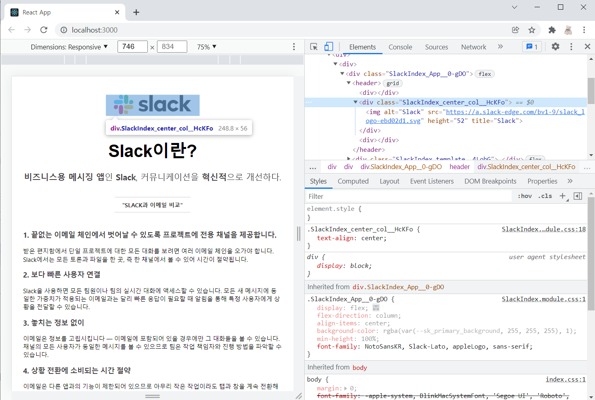Image resolution: width=595 pixels, height=400 pixels.
Task: Open the tab search chevron
Action: [x=514, y=7]
